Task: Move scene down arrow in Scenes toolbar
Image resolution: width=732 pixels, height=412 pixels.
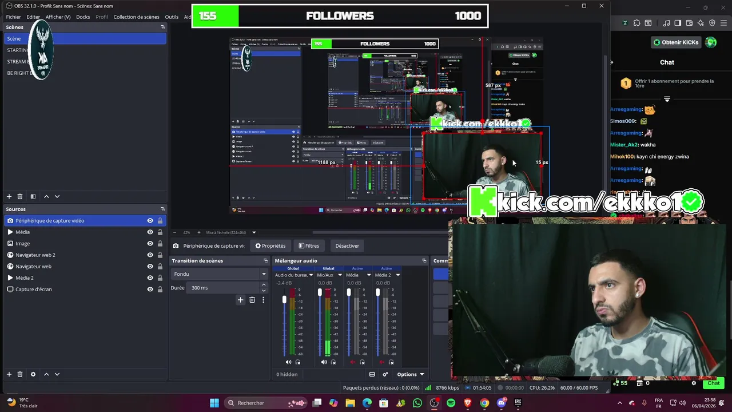Action: (x=57, y=196)
